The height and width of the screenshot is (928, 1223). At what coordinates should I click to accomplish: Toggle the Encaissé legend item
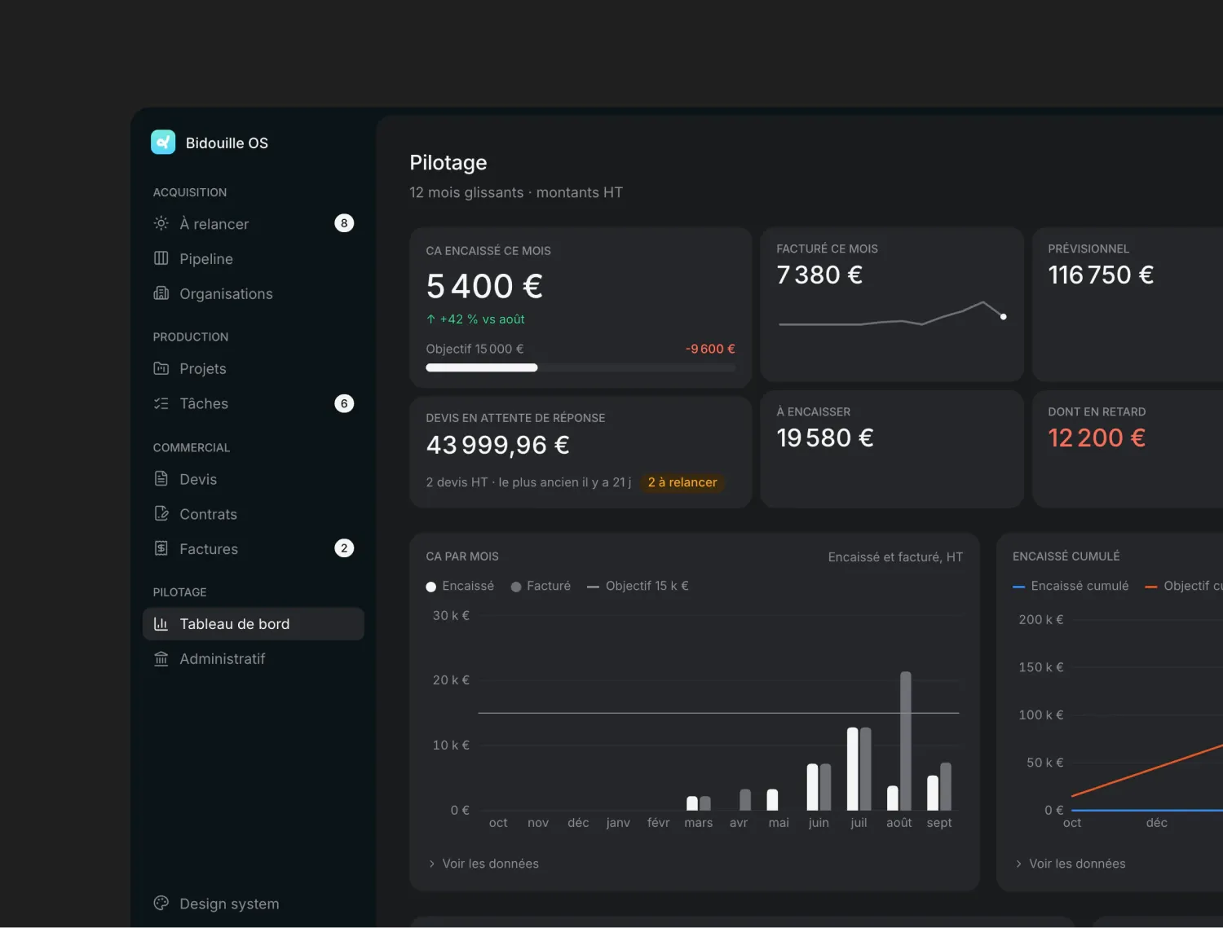point(460,586)
